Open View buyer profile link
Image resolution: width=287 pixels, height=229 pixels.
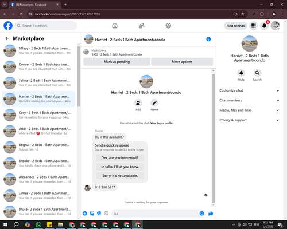[x=161, y=123]
